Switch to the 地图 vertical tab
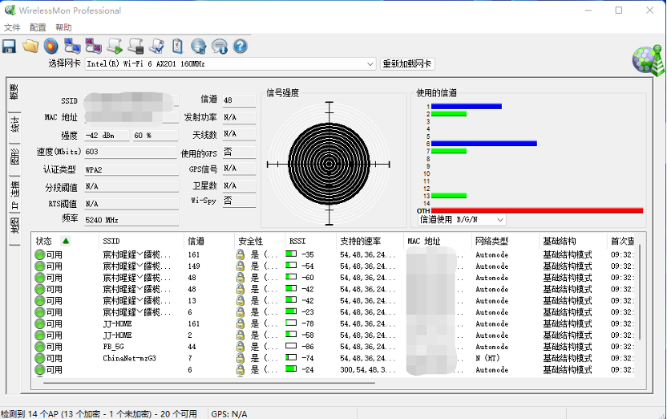The height and width of the screenshot is (419, 667). pos(14,226)
